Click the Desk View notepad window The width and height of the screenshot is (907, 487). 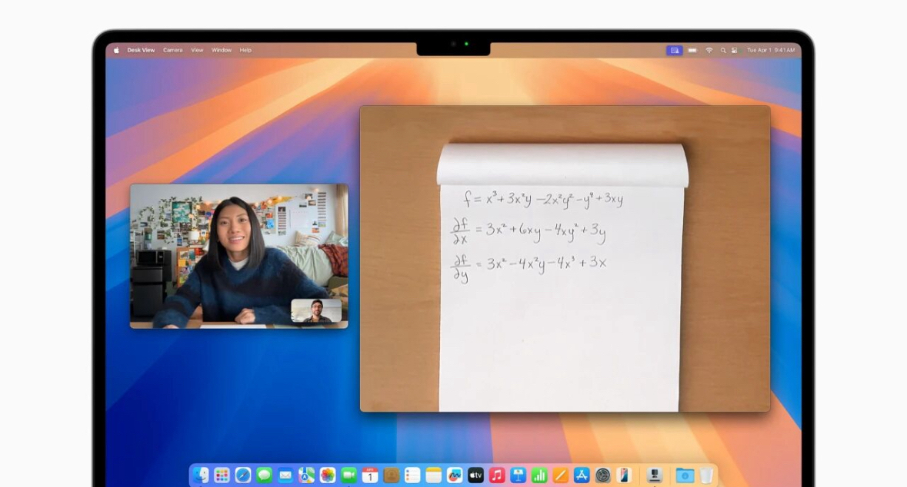(565, 258)
